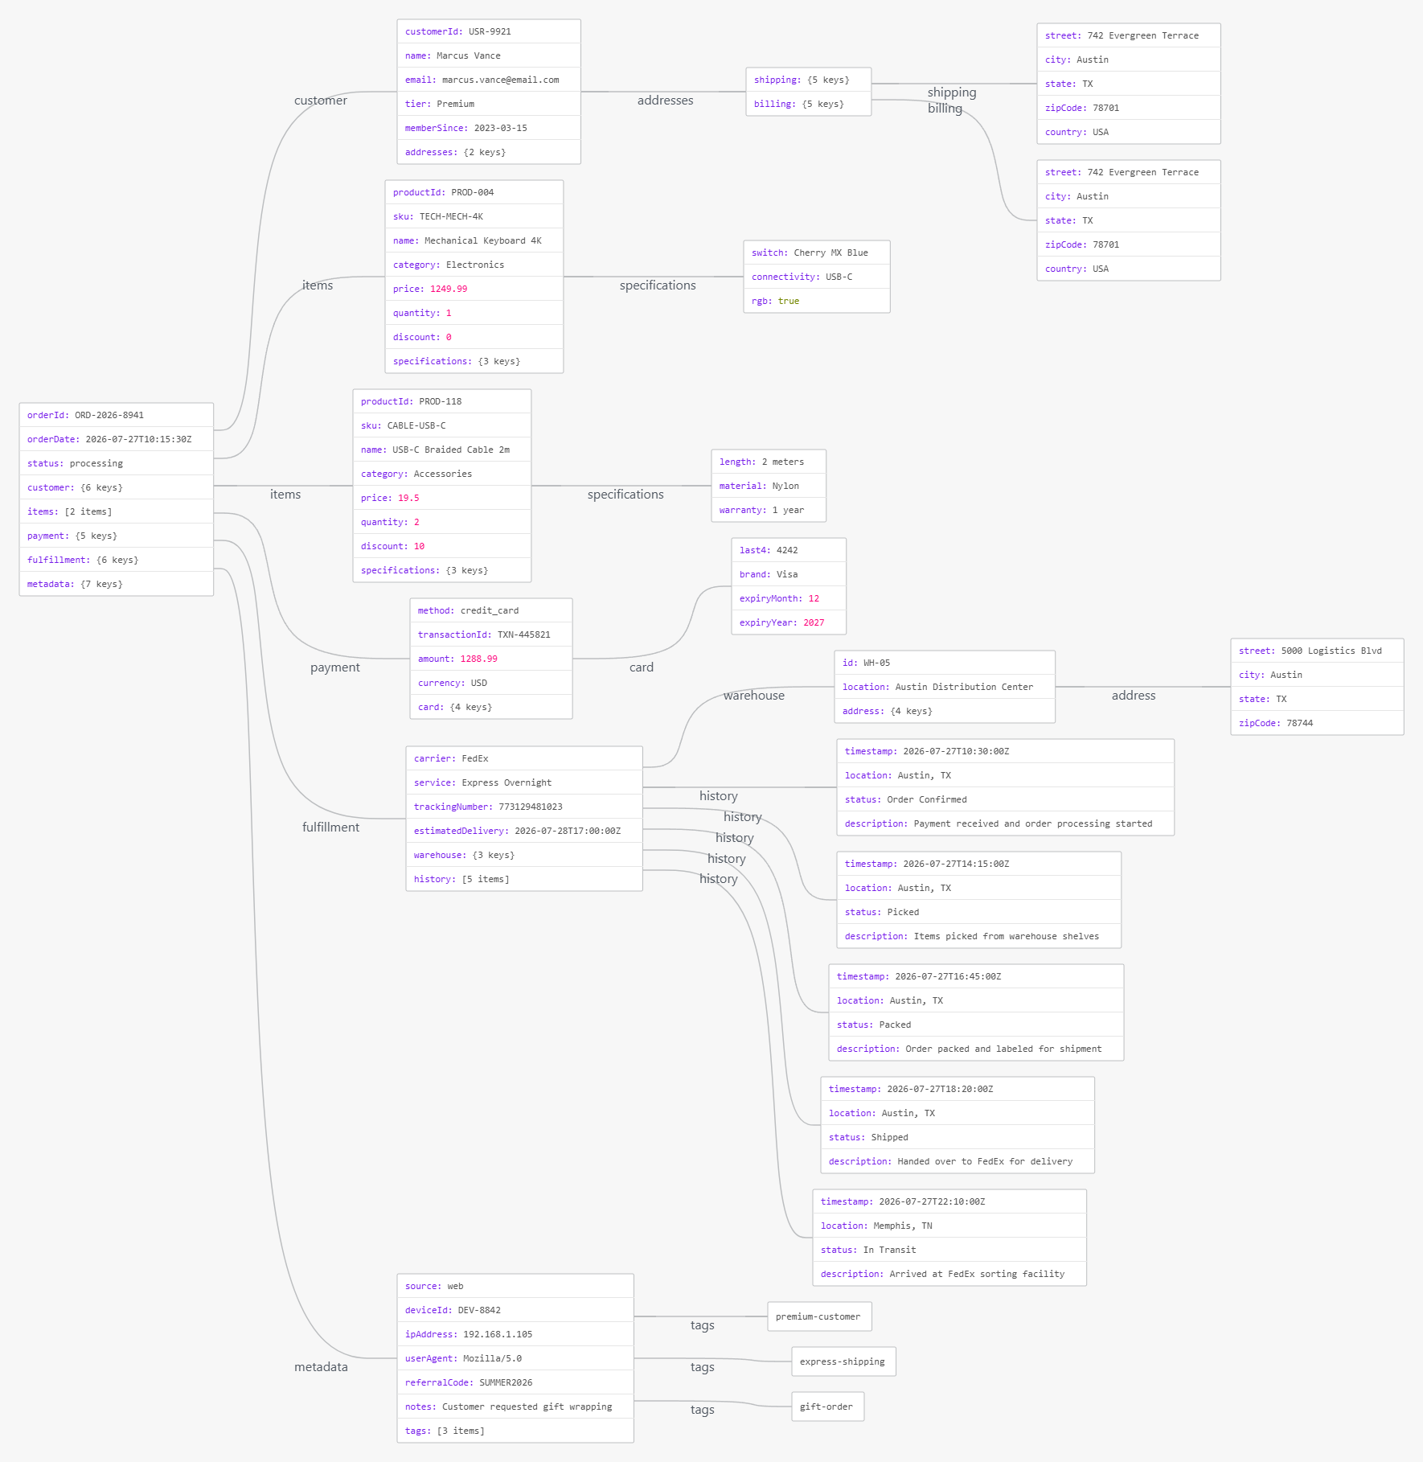1423x1462 pixels.
Task: Click sku: TECH-MECH-4K row
Action: (x=474, y=216)
